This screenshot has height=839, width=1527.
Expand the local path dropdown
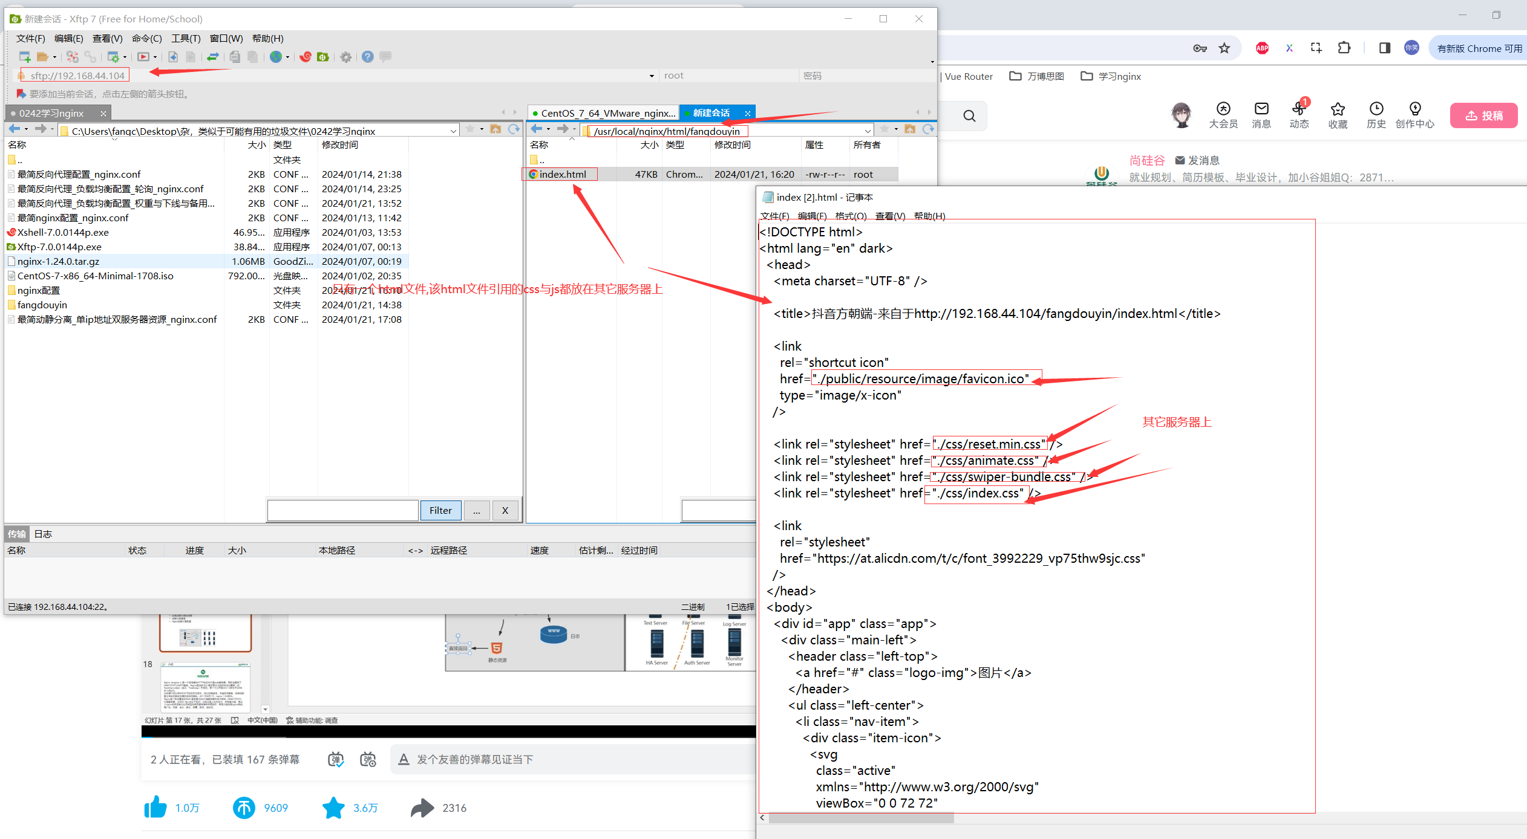tap(453, 131)
